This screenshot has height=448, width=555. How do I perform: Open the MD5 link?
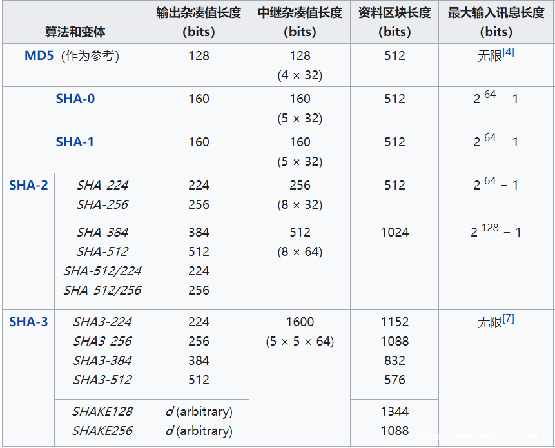tap(39, 55)
